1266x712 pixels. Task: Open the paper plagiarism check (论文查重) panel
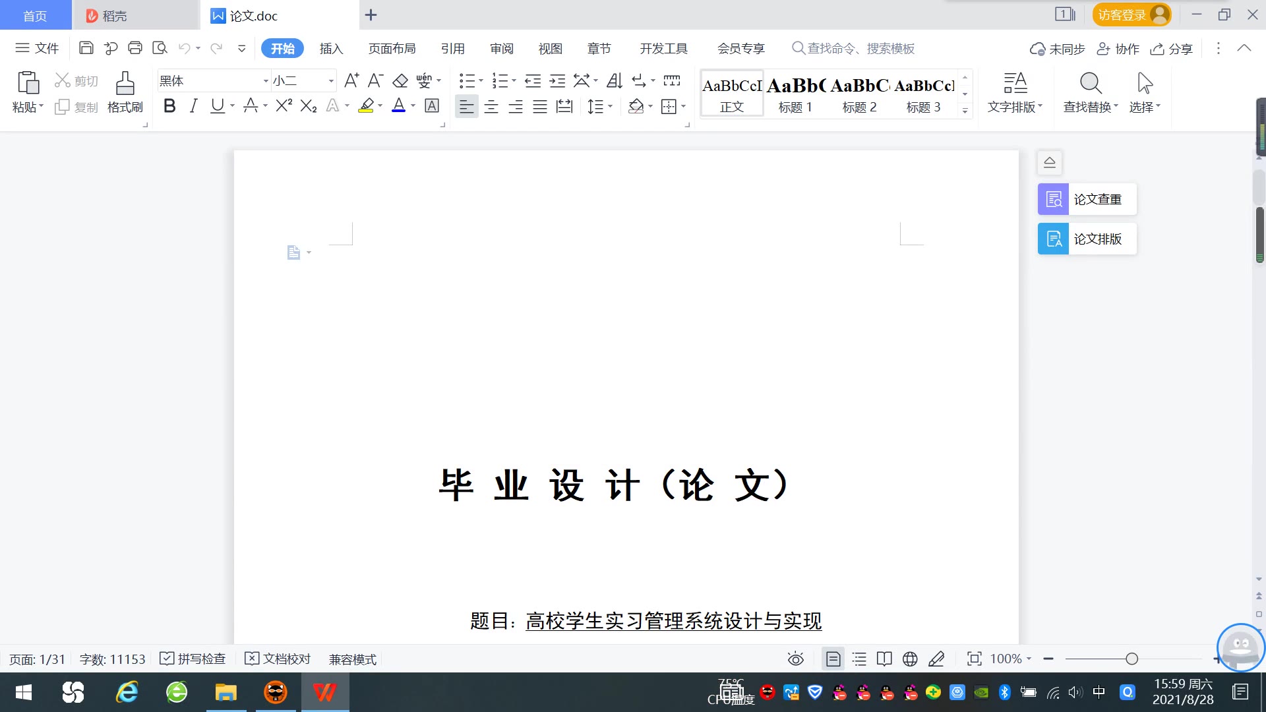(1087, 199)
